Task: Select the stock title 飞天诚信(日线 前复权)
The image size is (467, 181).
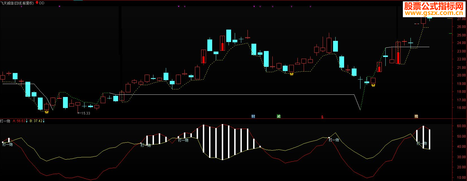Action: pos(17,3)
